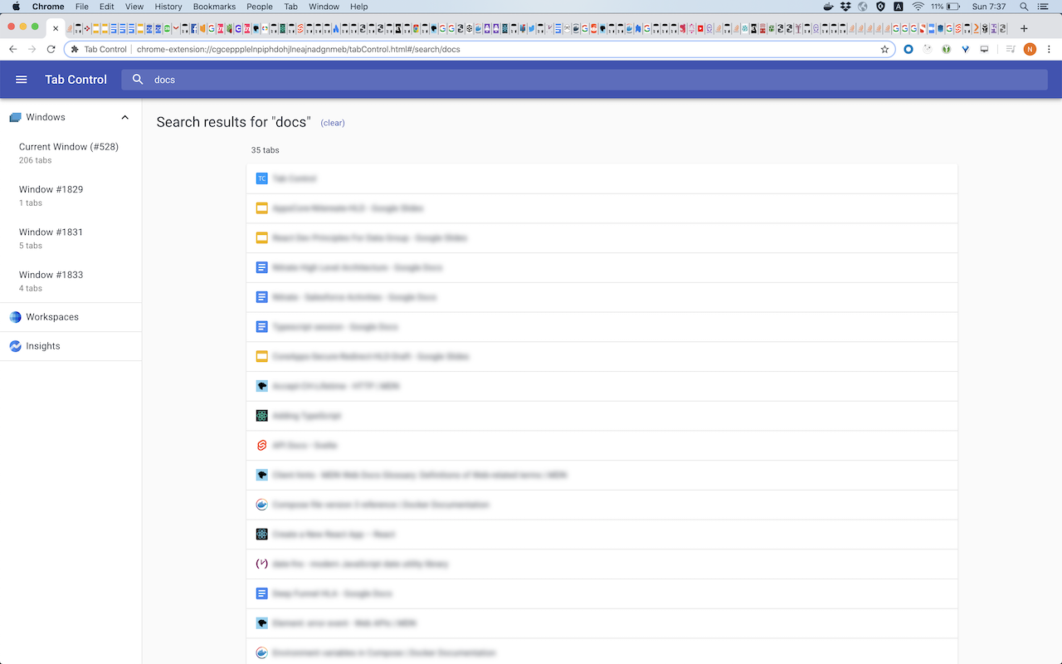
Task: Click the Insights chart icon
Action: (x=15, y=346)
